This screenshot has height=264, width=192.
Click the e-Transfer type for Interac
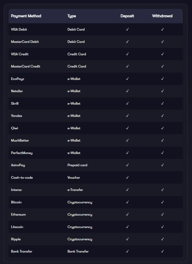tap(75, 190)
